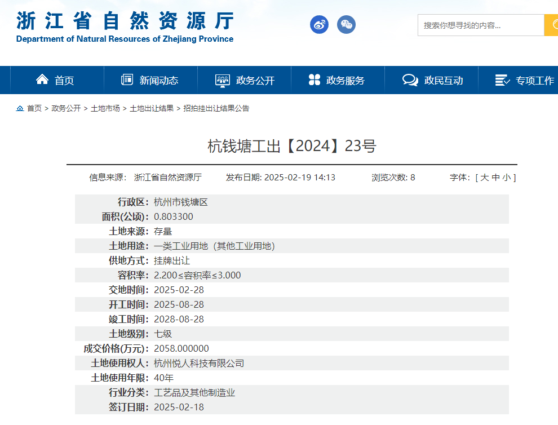Click the price value 2058.000000
Viewport: 558px width, 425px height.
click(x=181, y=348)
